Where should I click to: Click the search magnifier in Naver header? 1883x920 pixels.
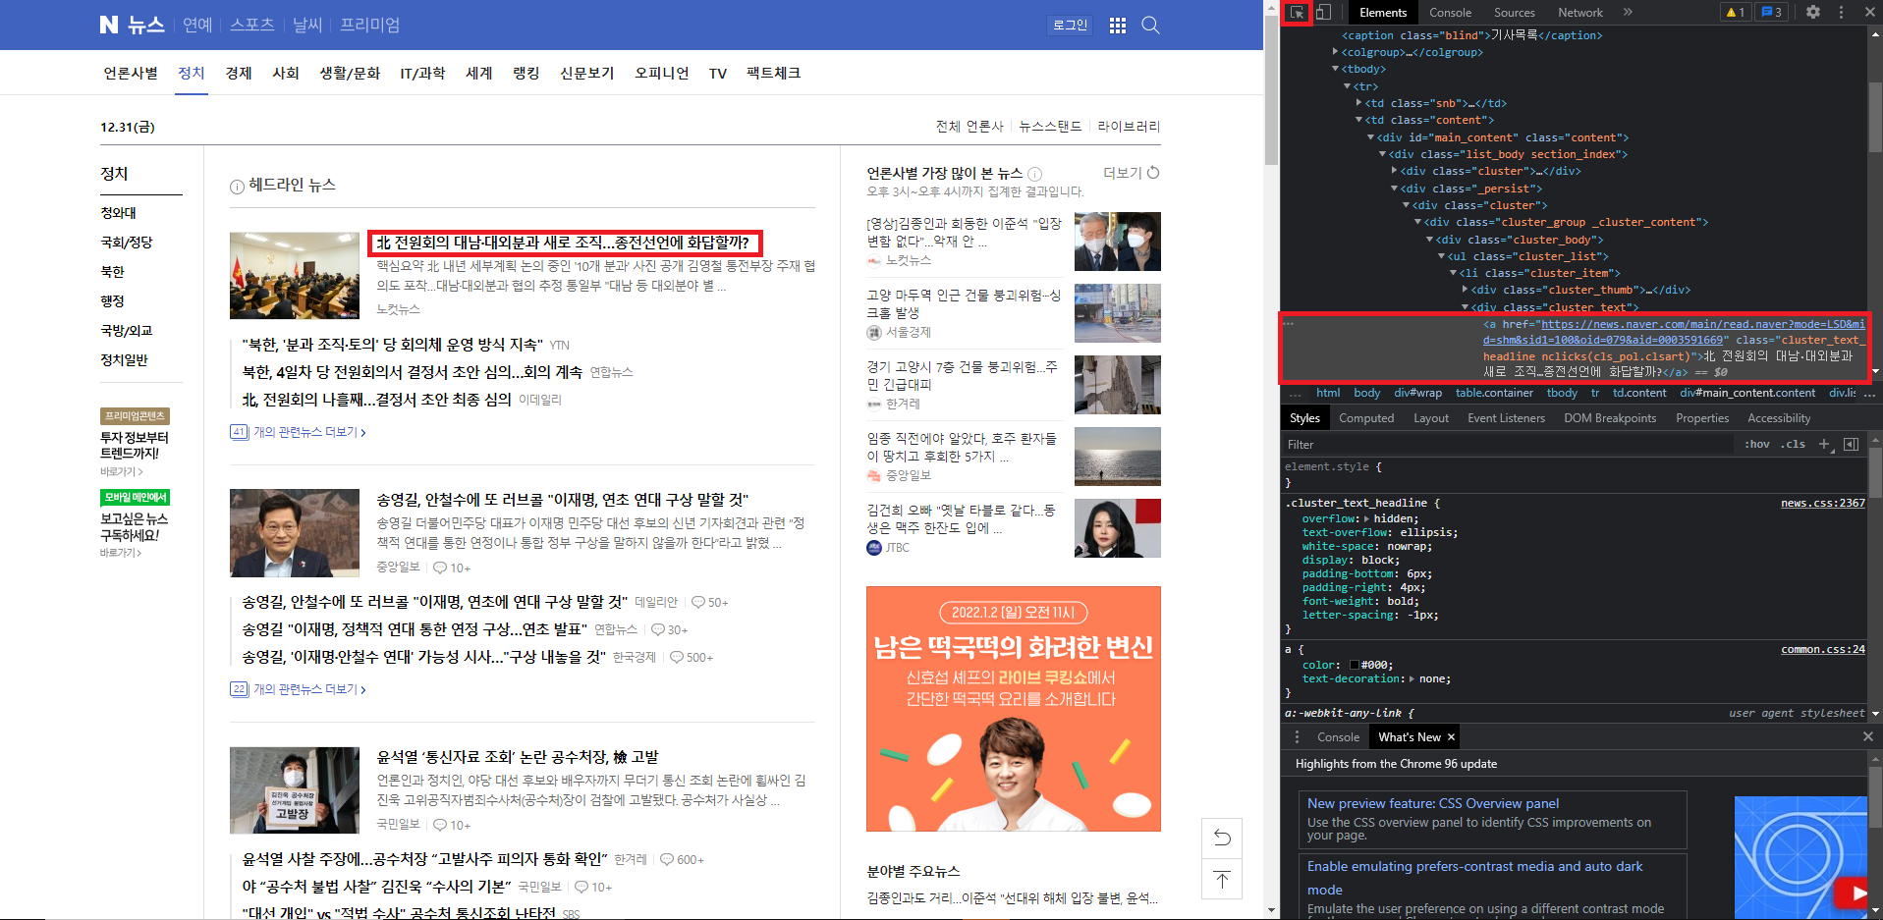(1151, 26)
